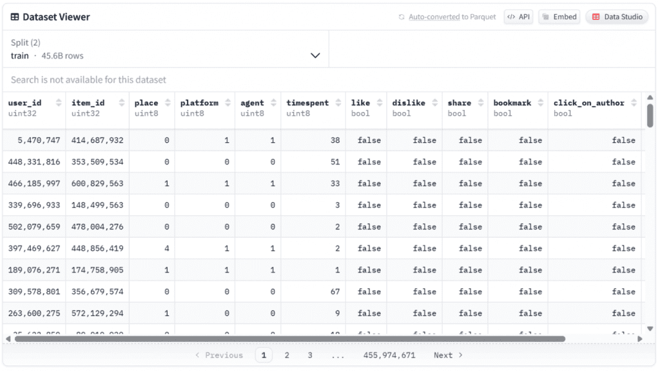Launch Data Studio

tap(617, 17)
